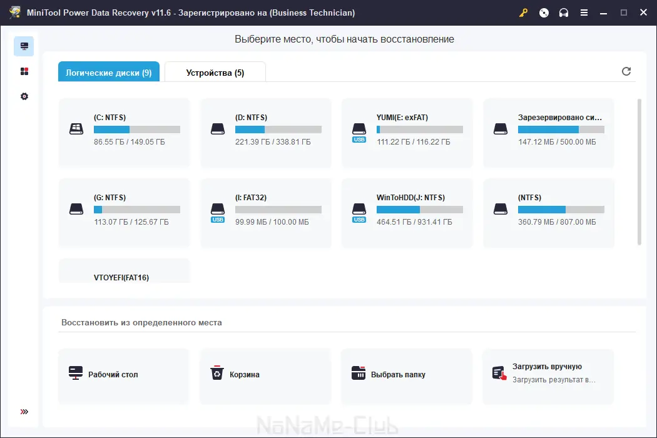Open the register key icon in title bar
657x438 pixels.
point(523,13)
